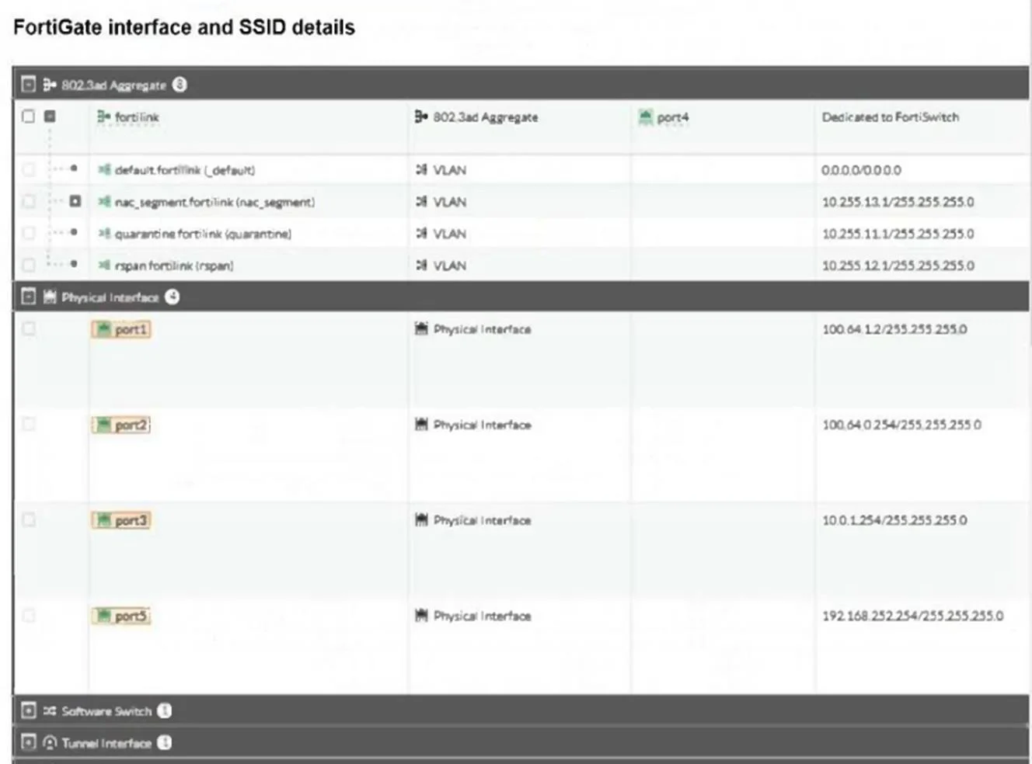The height and width of the screenshot is (764, 1032).
Task: Click the 802.3ad Aggregate type icon in fortilink row
Action: point(421,116)
